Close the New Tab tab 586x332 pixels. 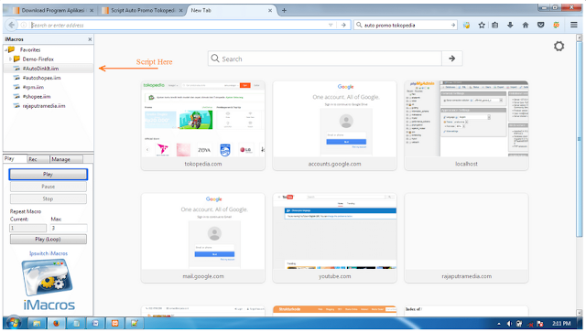pyautogui.click(x=270, y=10)
